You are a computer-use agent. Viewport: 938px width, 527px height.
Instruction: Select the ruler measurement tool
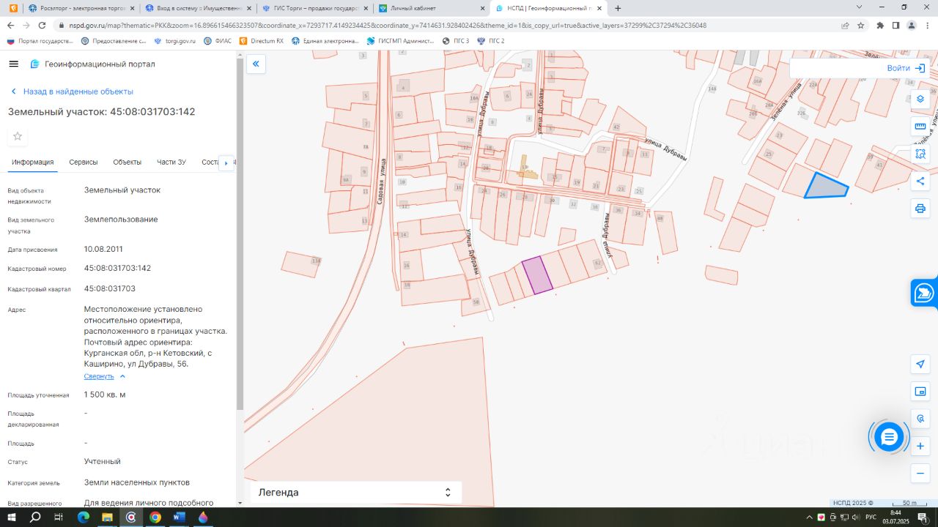[x=920, y=127]
